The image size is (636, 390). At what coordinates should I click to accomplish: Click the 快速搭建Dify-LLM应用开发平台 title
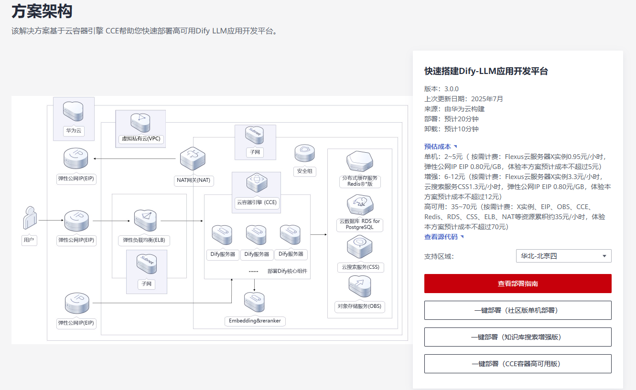tap(486, 72)
